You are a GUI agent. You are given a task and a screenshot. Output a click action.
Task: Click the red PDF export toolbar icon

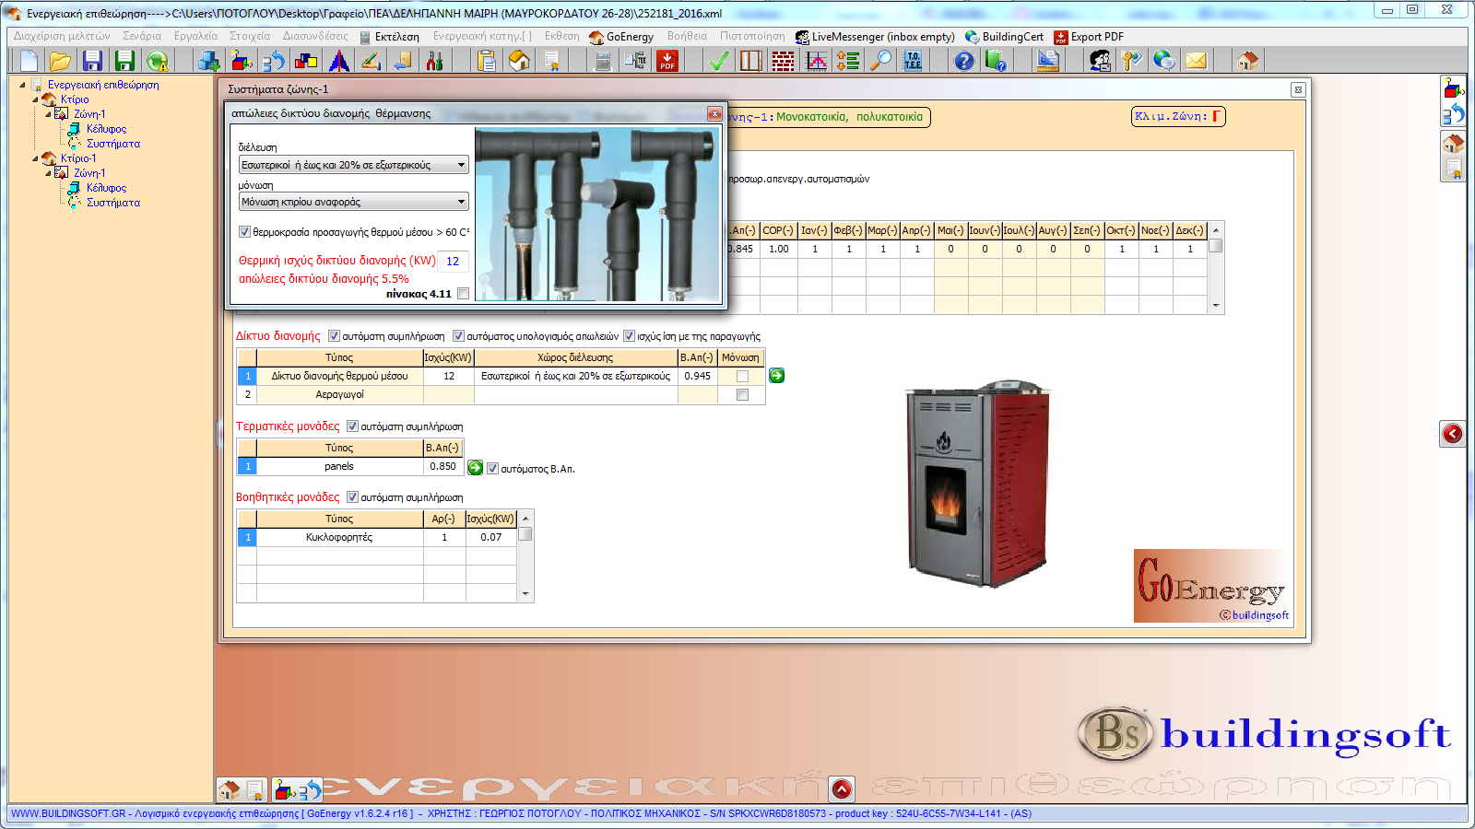tap(667, 61)
